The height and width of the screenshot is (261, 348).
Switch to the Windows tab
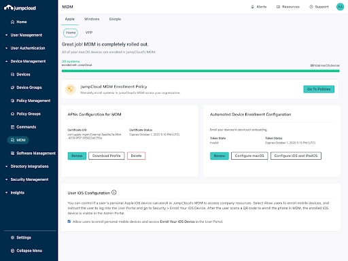92,19
